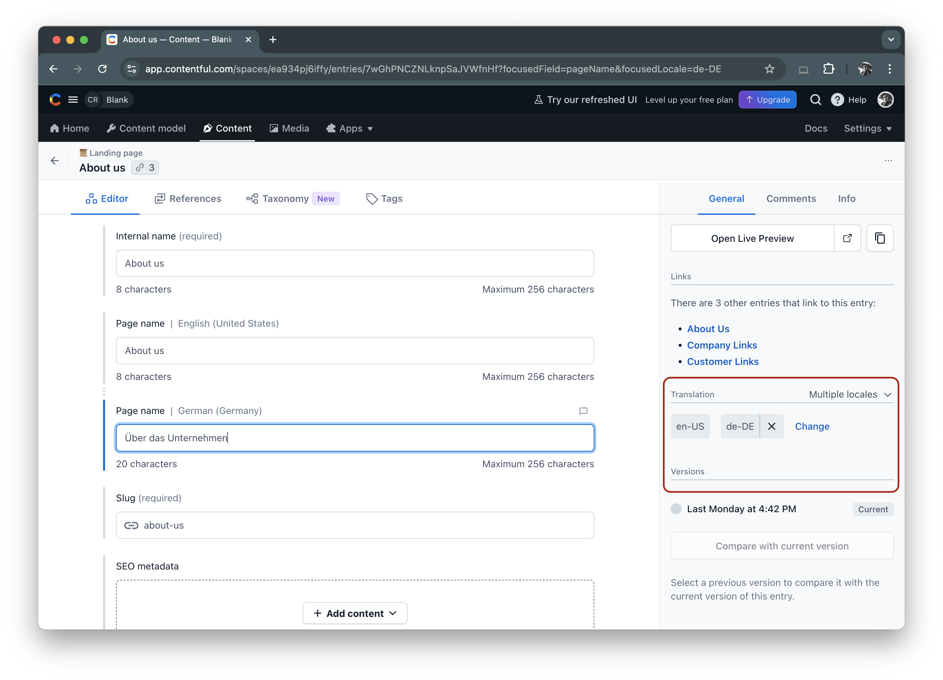Select the Last Monday version radio button
The width and height of the screenshot is (943, 680).
coord(676,509)
